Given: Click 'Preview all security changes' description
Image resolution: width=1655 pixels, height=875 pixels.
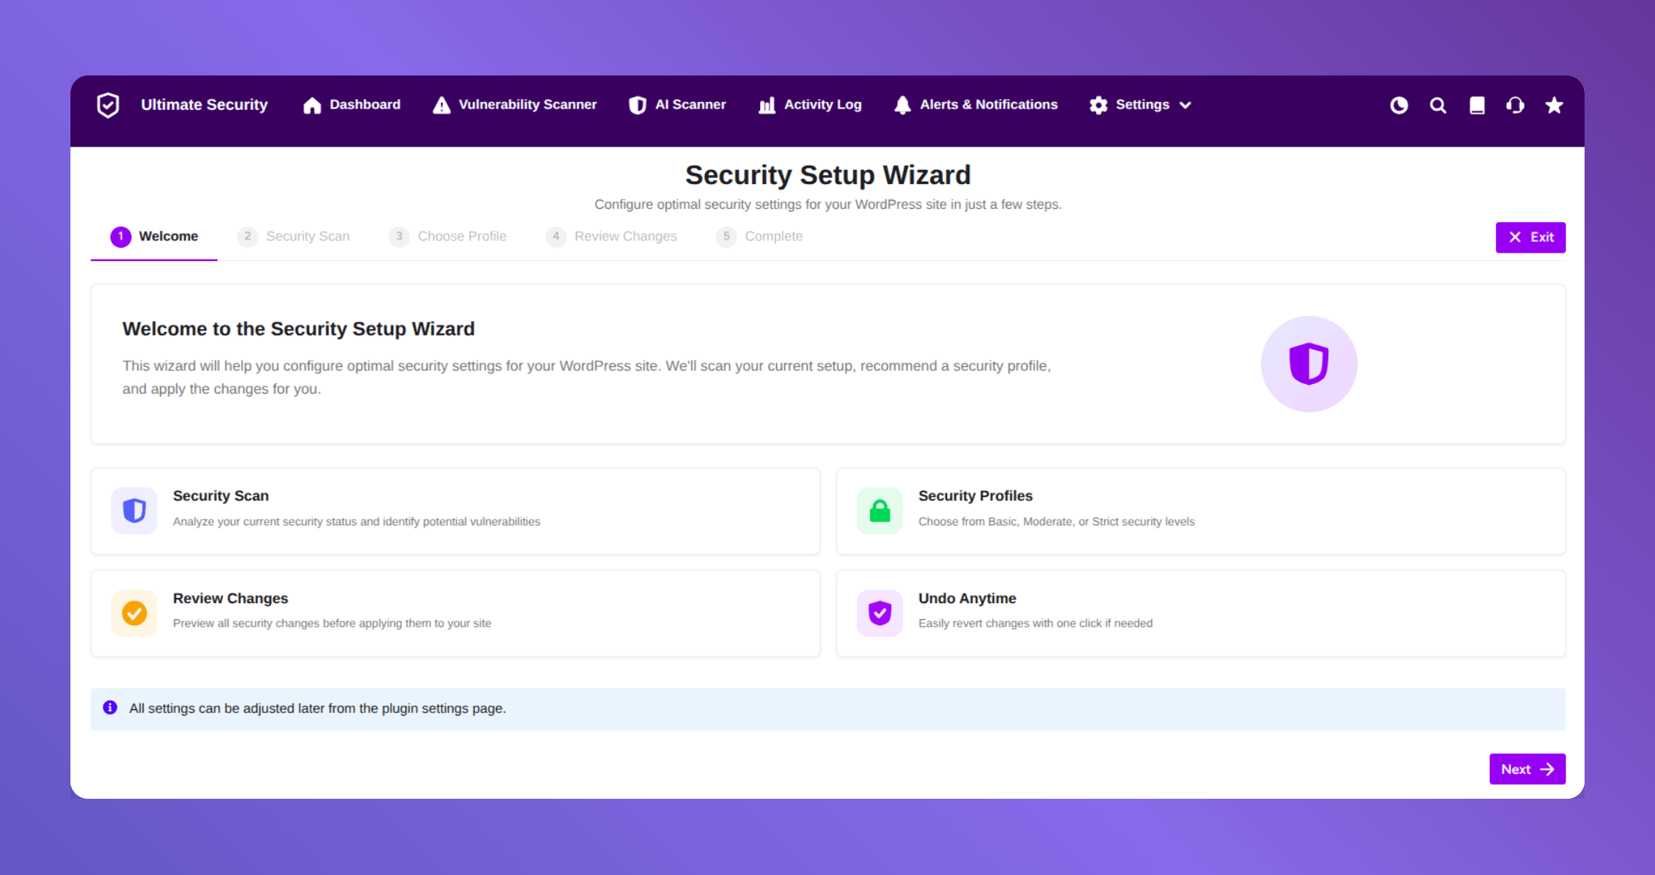Looking at the screenshot, I should 332,624.
